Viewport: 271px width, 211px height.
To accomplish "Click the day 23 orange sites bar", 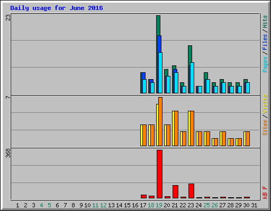I will click(x=192, y=128).
